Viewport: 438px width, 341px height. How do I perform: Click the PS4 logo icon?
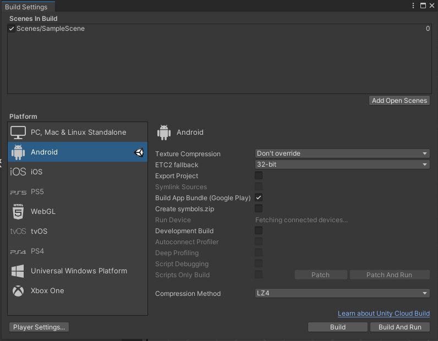(x=18, y=252)
